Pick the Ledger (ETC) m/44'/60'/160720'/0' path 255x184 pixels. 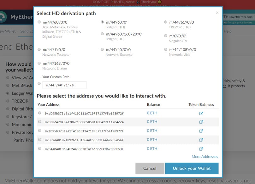click(x=102, y=34)
